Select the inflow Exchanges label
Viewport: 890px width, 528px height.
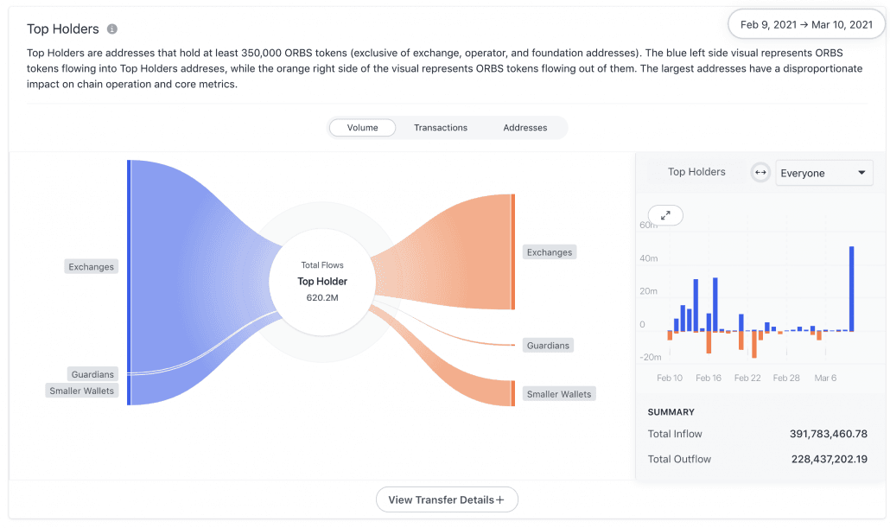(x=91, y=267)
